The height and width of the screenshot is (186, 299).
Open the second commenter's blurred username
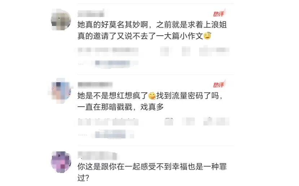95,84
